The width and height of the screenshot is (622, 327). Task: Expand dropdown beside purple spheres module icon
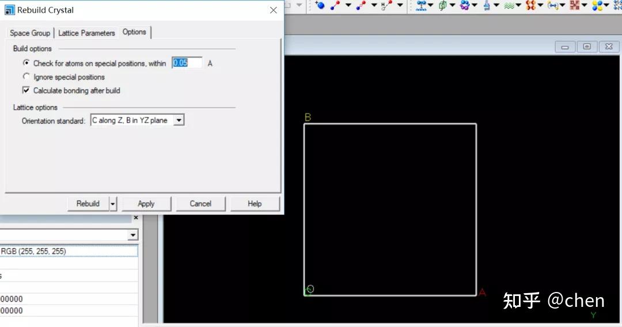474,5
